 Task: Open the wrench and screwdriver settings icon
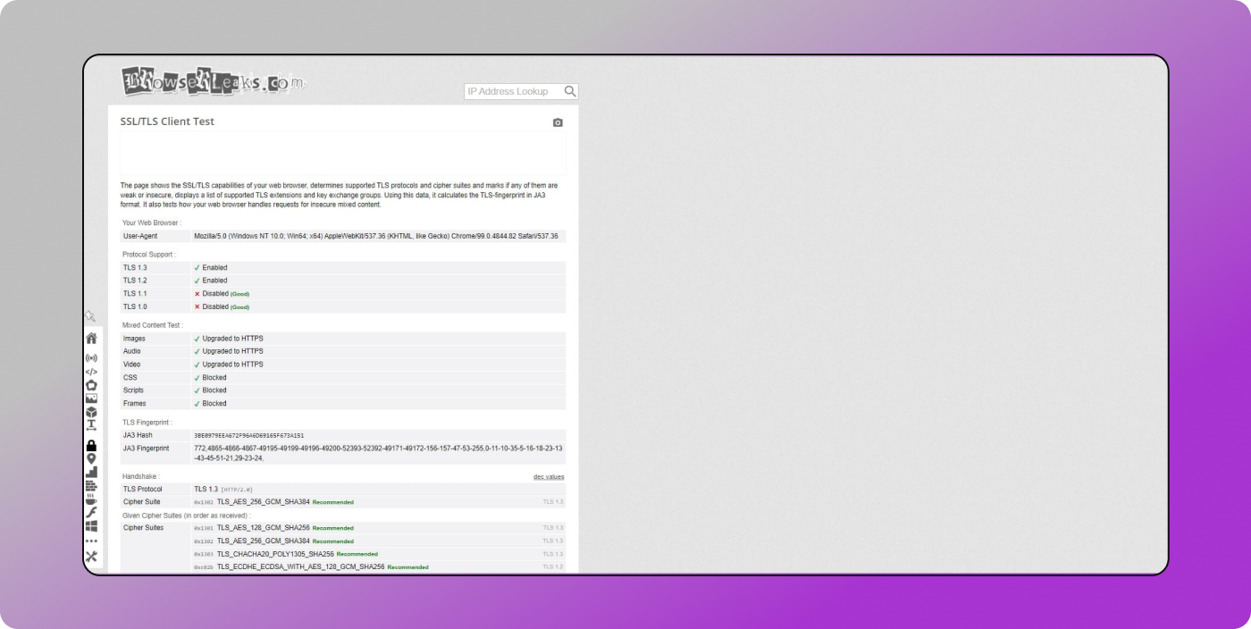pyautogui.click(x=91, y=557)
